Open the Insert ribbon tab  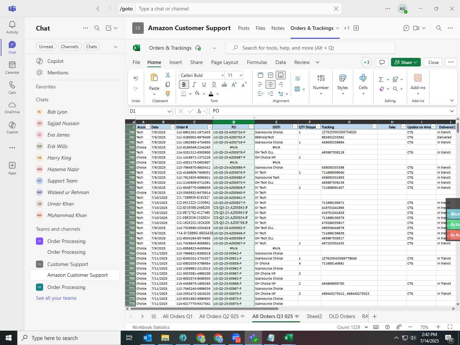(x=175, y=62)
